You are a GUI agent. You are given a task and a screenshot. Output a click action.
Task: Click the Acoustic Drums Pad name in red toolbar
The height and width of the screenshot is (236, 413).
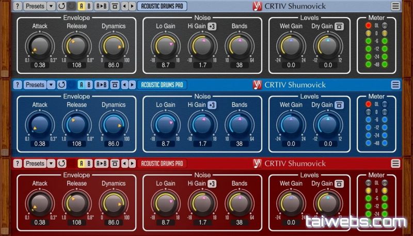click(x=162, y=163)
